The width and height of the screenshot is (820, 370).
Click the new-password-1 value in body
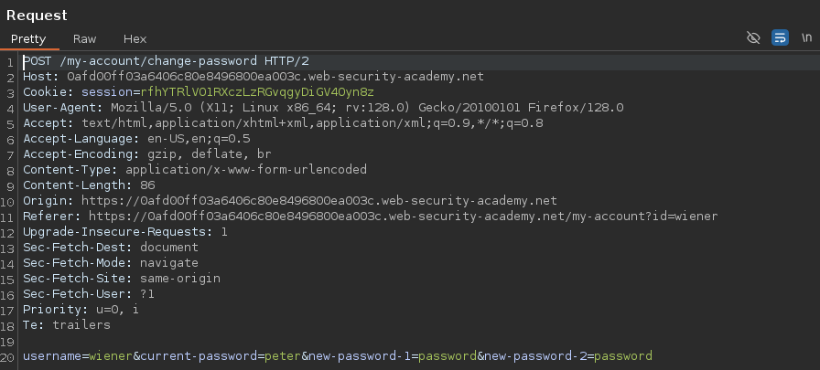coord(445,355)
